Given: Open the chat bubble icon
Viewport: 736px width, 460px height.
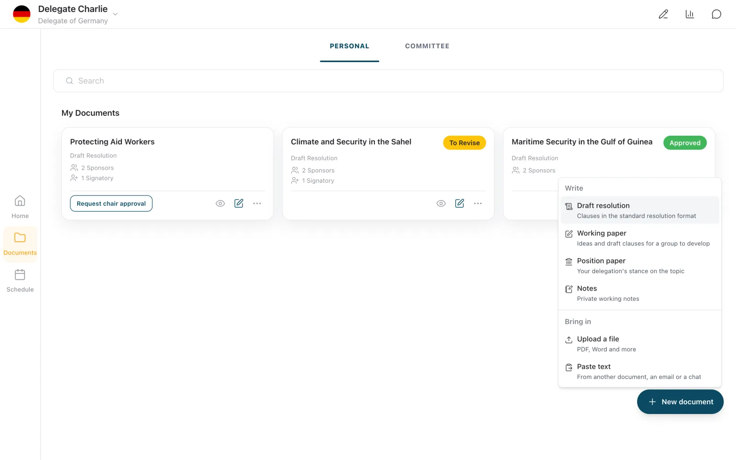Looking at the screenshot, I should point(716,14).
